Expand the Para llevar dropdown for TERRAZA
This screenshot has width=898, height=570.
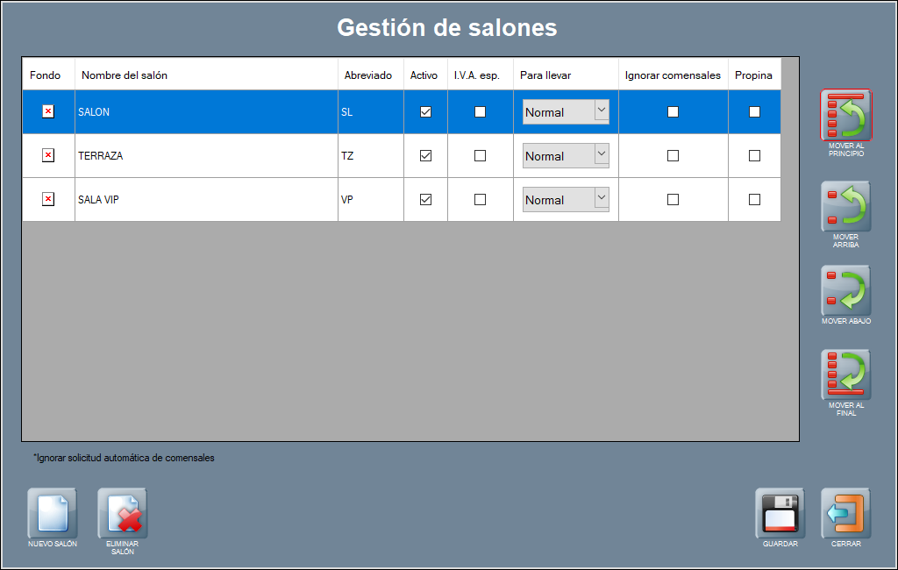tap(601, 155)
